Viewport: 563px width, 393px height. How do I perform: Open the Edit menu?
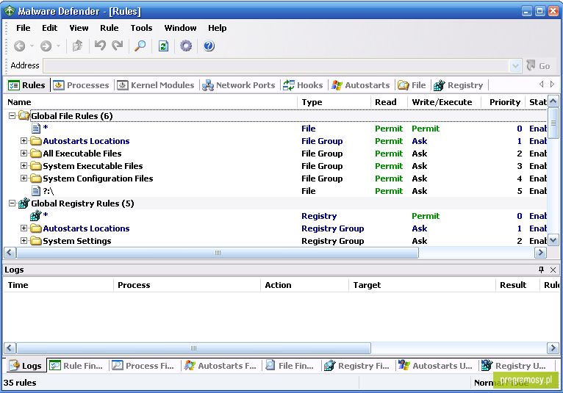(x=49, y=28)
